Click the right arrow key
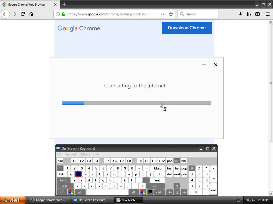Screen dimensions: 273x204 click(x=184, y=192)
